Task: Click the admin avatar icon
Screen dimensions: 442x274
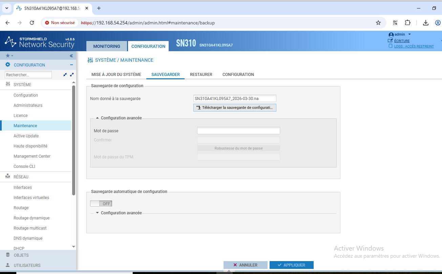Action: (x=390, y=34)
